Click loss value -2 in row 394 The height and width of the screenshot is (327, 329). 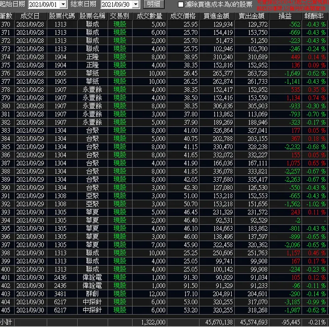[297, 221]
